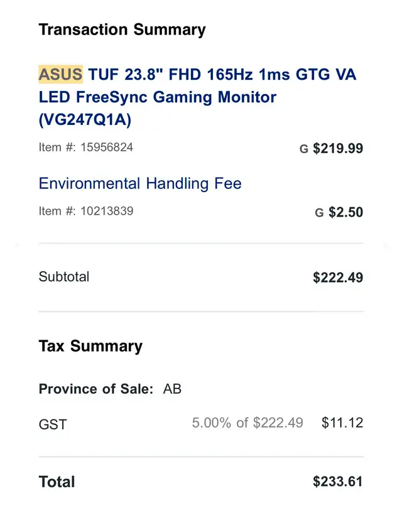Screen dimensions: 402x506
Task: Click the GST label
Action: pyautogui.click(x=53, y=424)
